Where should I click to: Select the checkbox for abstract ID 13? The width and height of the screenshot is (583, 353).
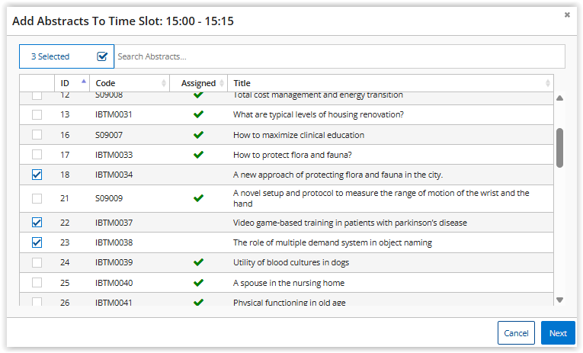point(37,114)
